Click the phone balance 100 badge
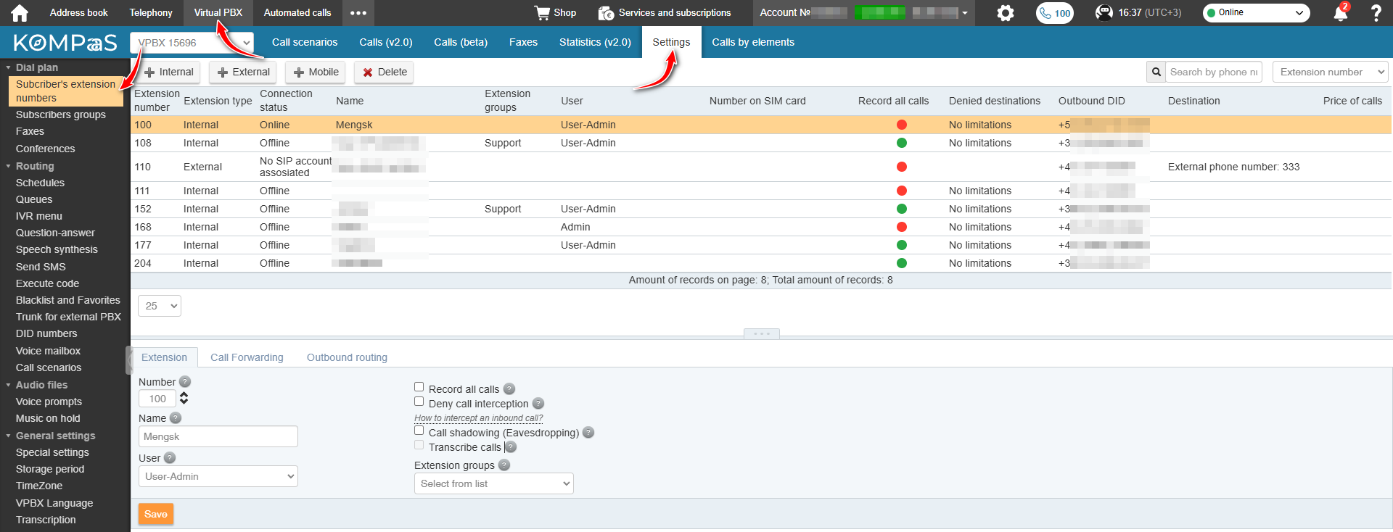Viewport: 1393px width, 532px height. pyautogui.click(x=1055, y=13)
